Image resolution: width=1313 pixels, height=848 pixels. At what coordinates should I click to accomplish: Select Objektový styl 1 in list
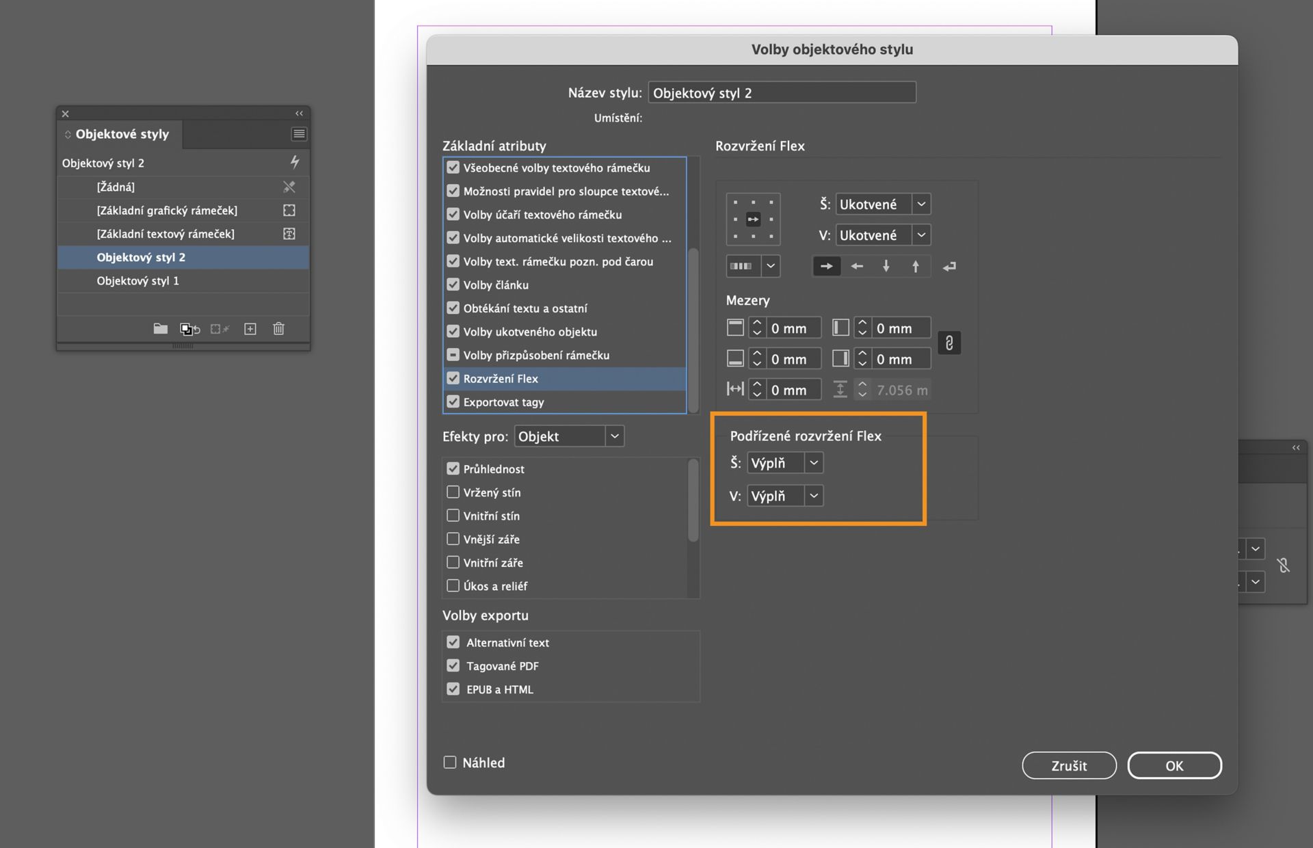point(138,281)
